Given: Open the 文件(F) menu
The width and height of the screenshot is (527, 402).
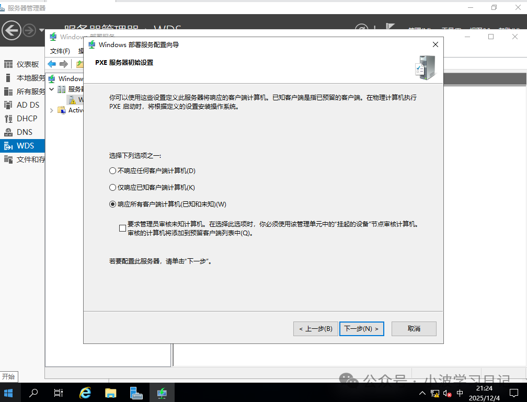Looking at the screenshot, I should (x=59, y=51).
